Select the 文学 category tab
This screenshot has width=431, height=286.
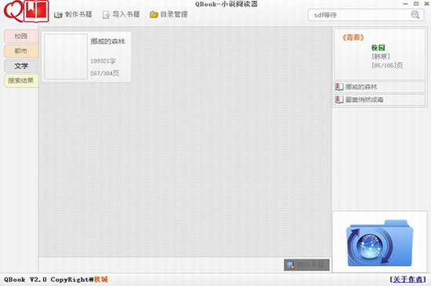pos(21,66)
